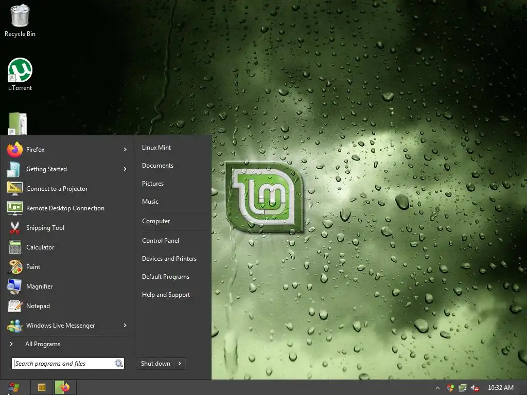Launch Snipping Tool via its scissors icon

tap(15, 228)
